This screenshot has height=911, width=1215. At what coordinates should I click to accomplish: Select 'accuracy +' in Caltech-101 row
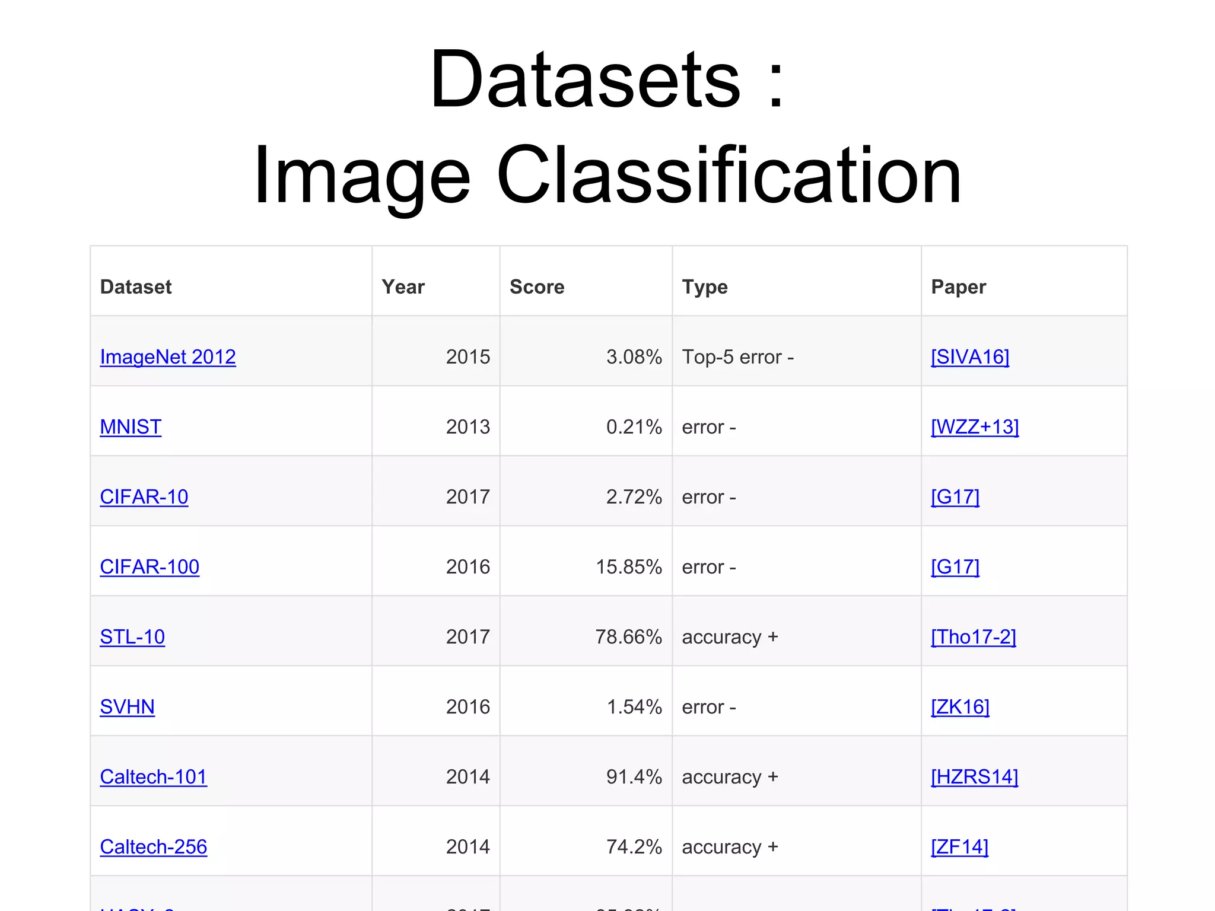tap(730, 778)
